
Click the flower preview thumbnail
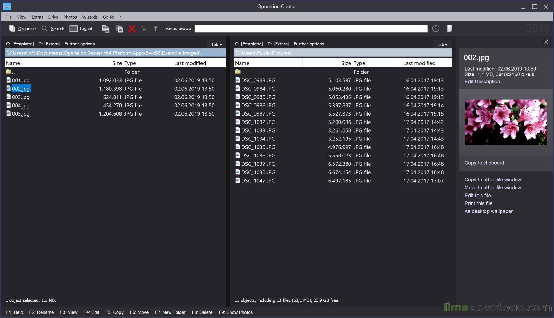tap(506, 122)
